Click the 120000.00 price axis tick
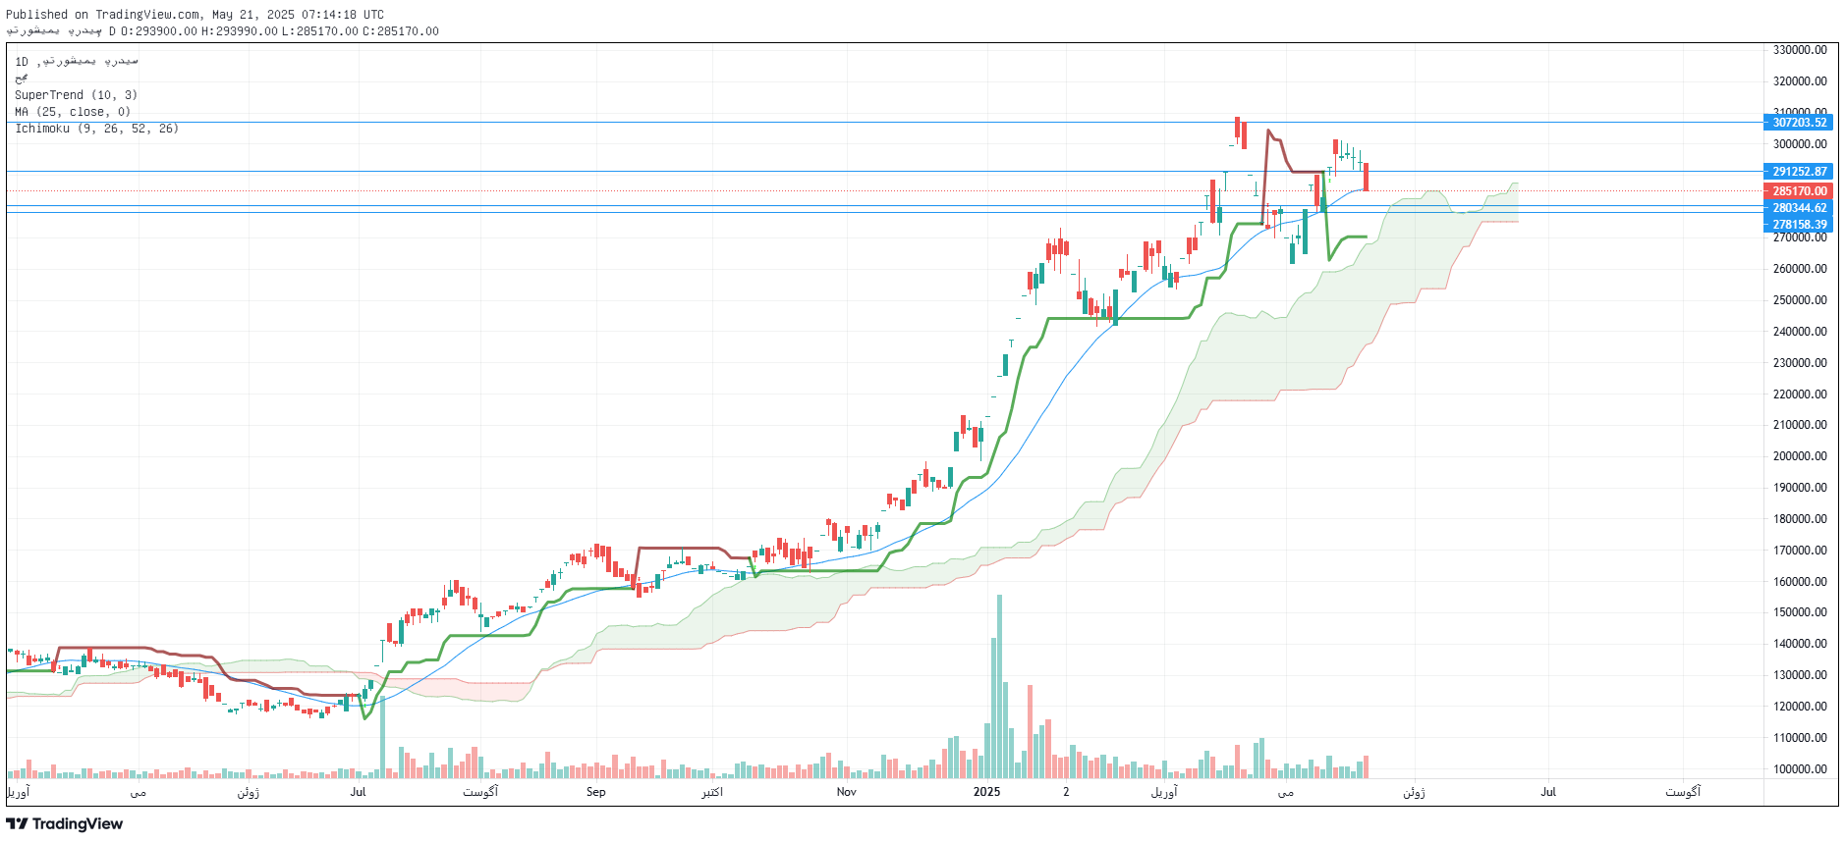Screen dimensions: 1845x842 [1800, 707]
